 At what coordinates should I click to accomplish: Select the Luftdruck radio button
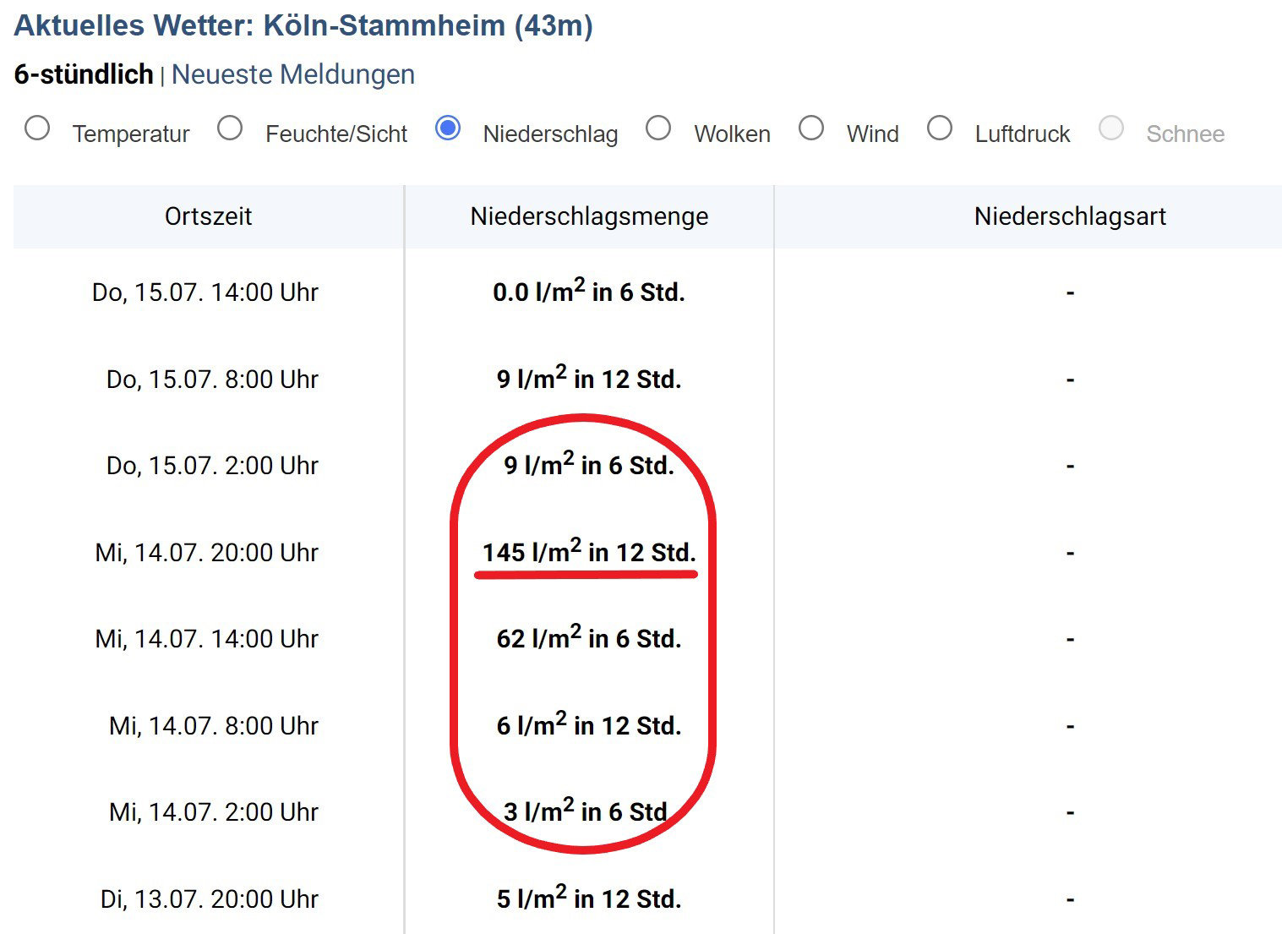click(x=940, y=128)
